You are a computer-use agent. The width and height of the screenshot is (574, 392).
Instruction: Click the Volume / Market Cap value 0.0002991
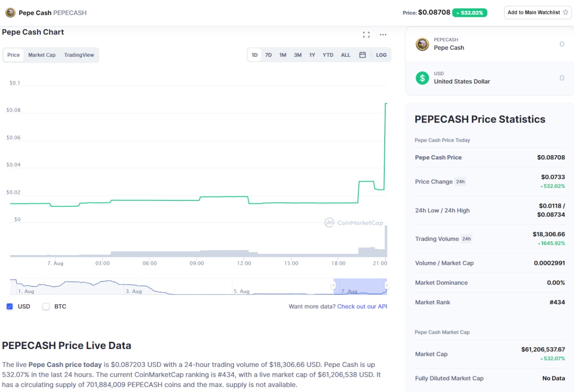(x=549, y=263)
